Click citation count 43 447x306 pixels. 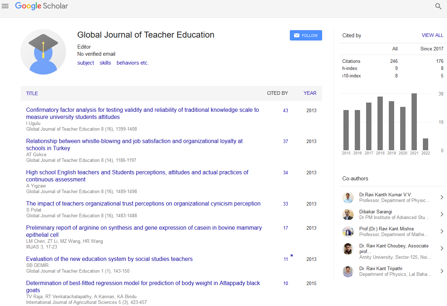click(x=286, y=110)
